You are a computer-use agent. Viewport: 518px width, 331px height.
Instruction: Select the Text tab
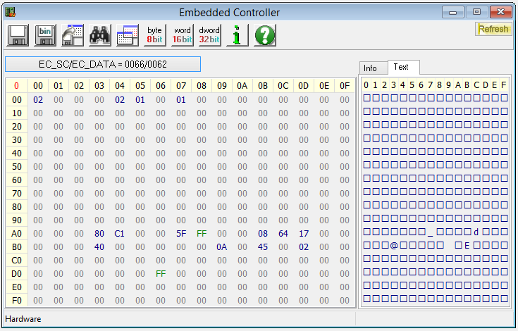pos(401,67)
